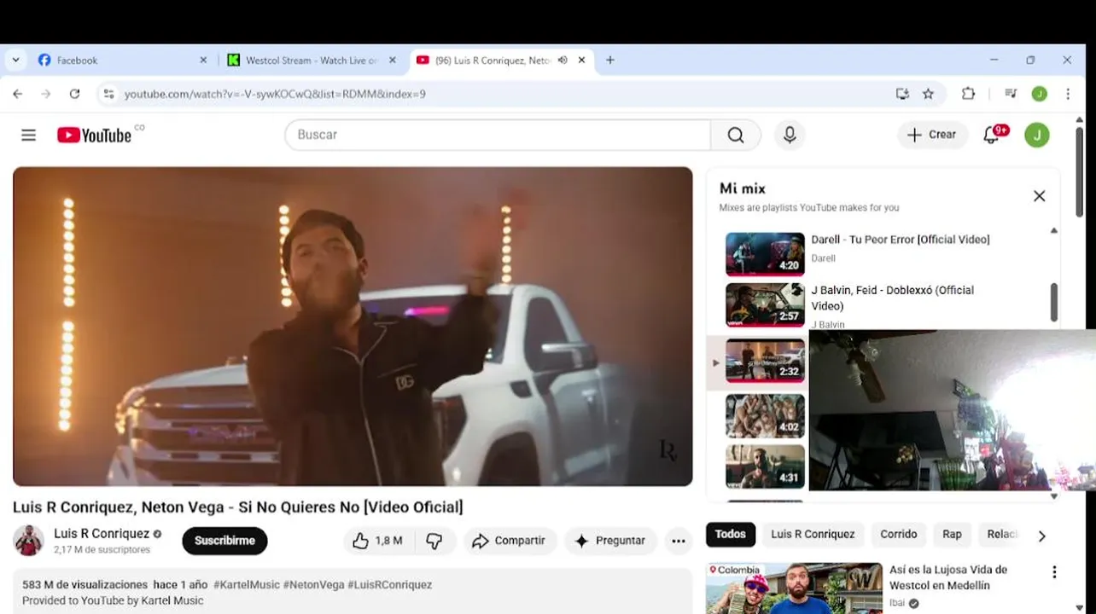Open a new tab with plus button

pos(609,61)
